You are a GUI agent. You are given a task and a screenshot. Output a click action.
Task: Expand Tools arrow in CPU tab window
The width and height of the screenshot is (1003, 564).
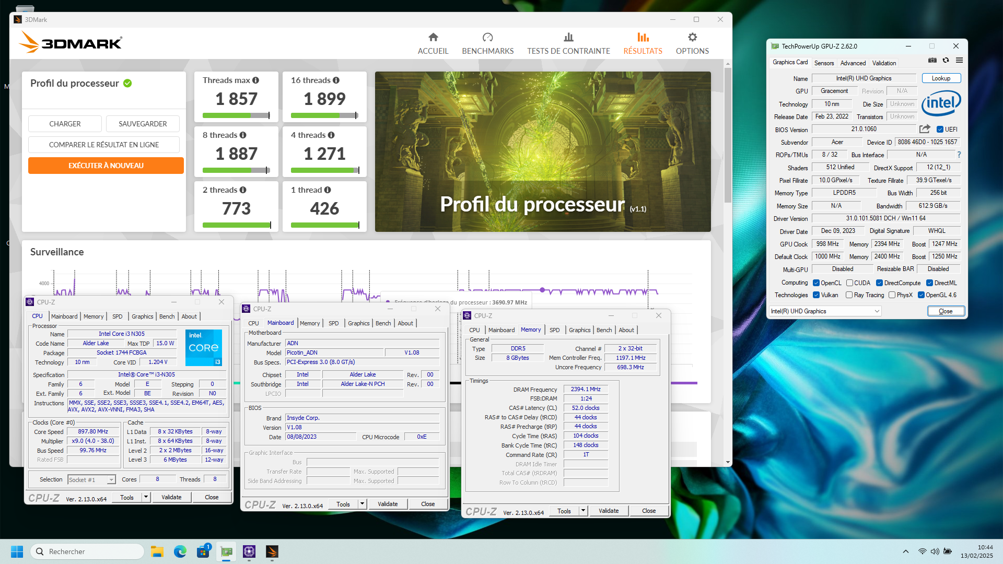point(146,497)
